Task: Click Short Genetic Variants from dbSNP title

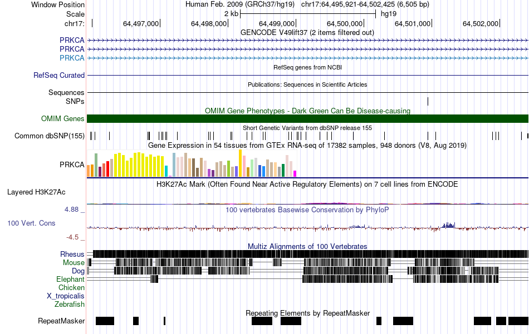Action: pos(307,128)
